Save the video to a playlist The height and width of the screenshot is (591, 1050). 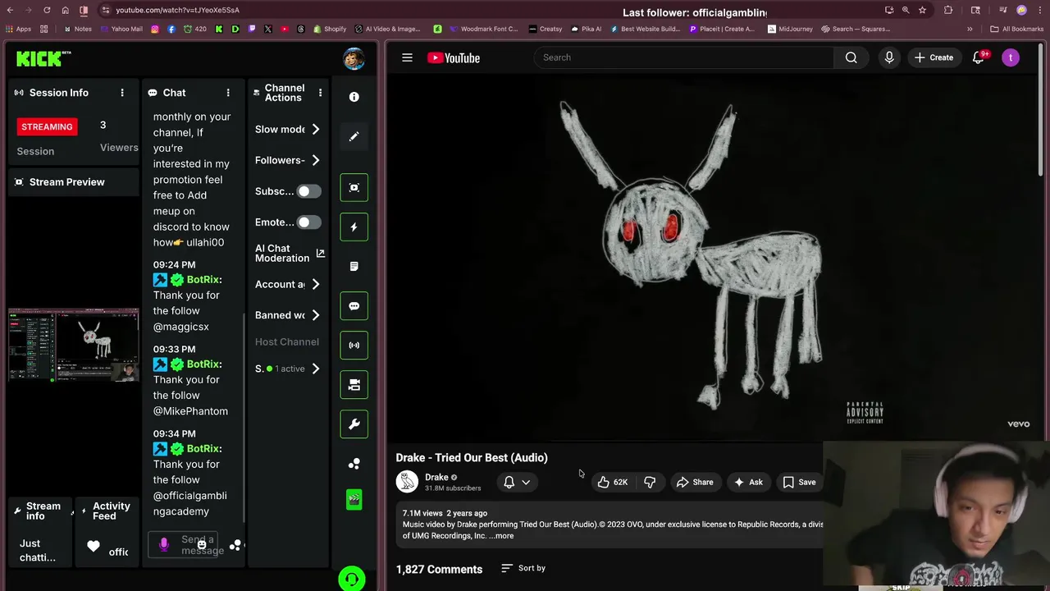799,482
